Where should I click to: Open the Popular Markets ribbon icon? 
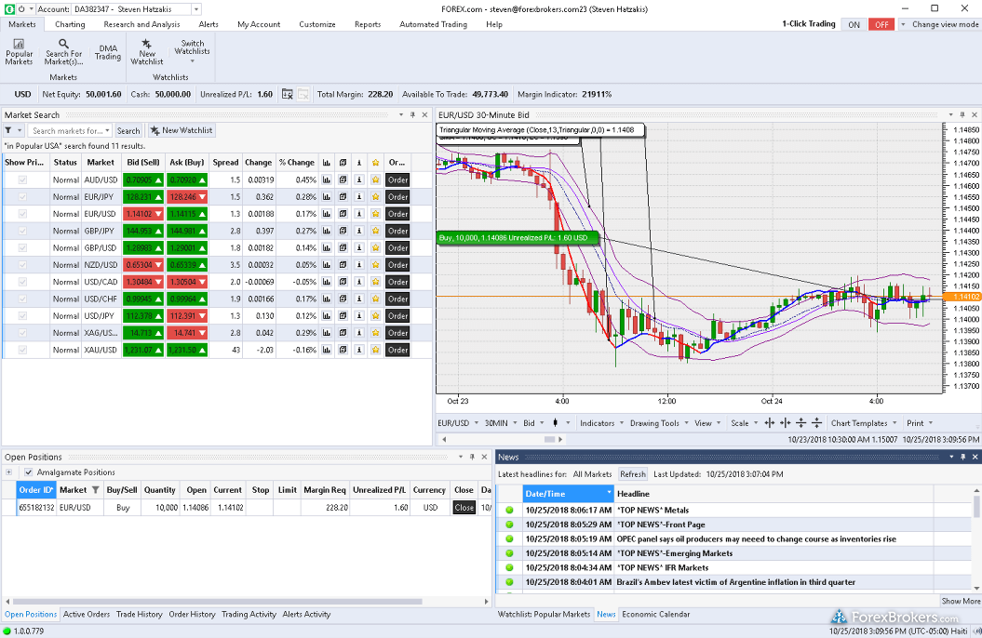click(x=19, y=52)
